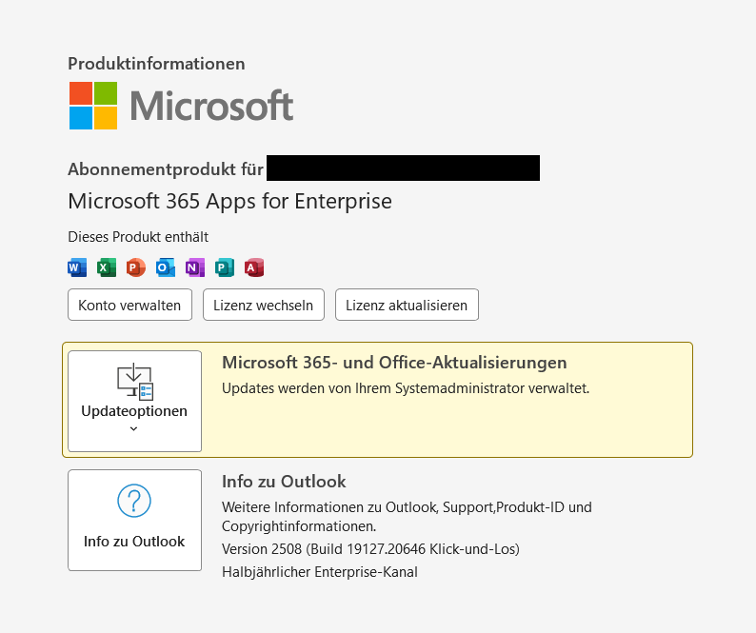Click the Excel app icon
The image size is (756, 633).
(x=107, y=267)
